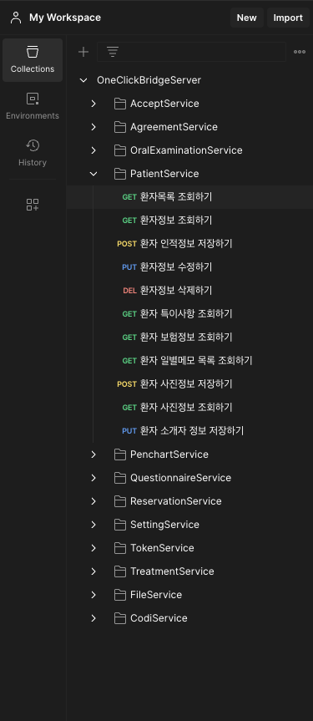The image size is (313, 721).
Task: Open the Environments sidebar icon
Action: [33, 106]
